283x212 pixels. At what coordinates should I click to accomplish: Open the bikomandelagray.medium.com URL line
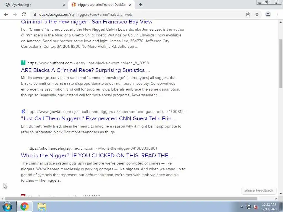[x=92, y=148]
